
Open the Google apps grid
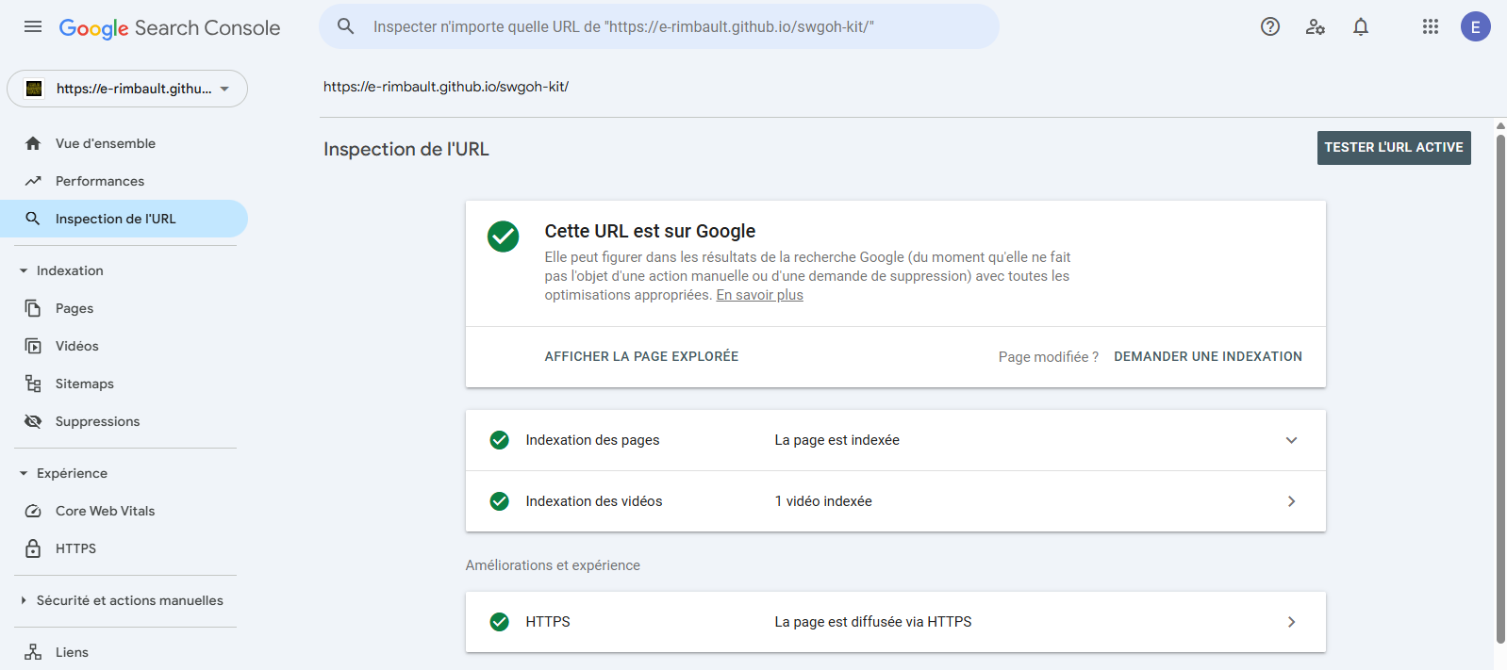(1431, 26)
